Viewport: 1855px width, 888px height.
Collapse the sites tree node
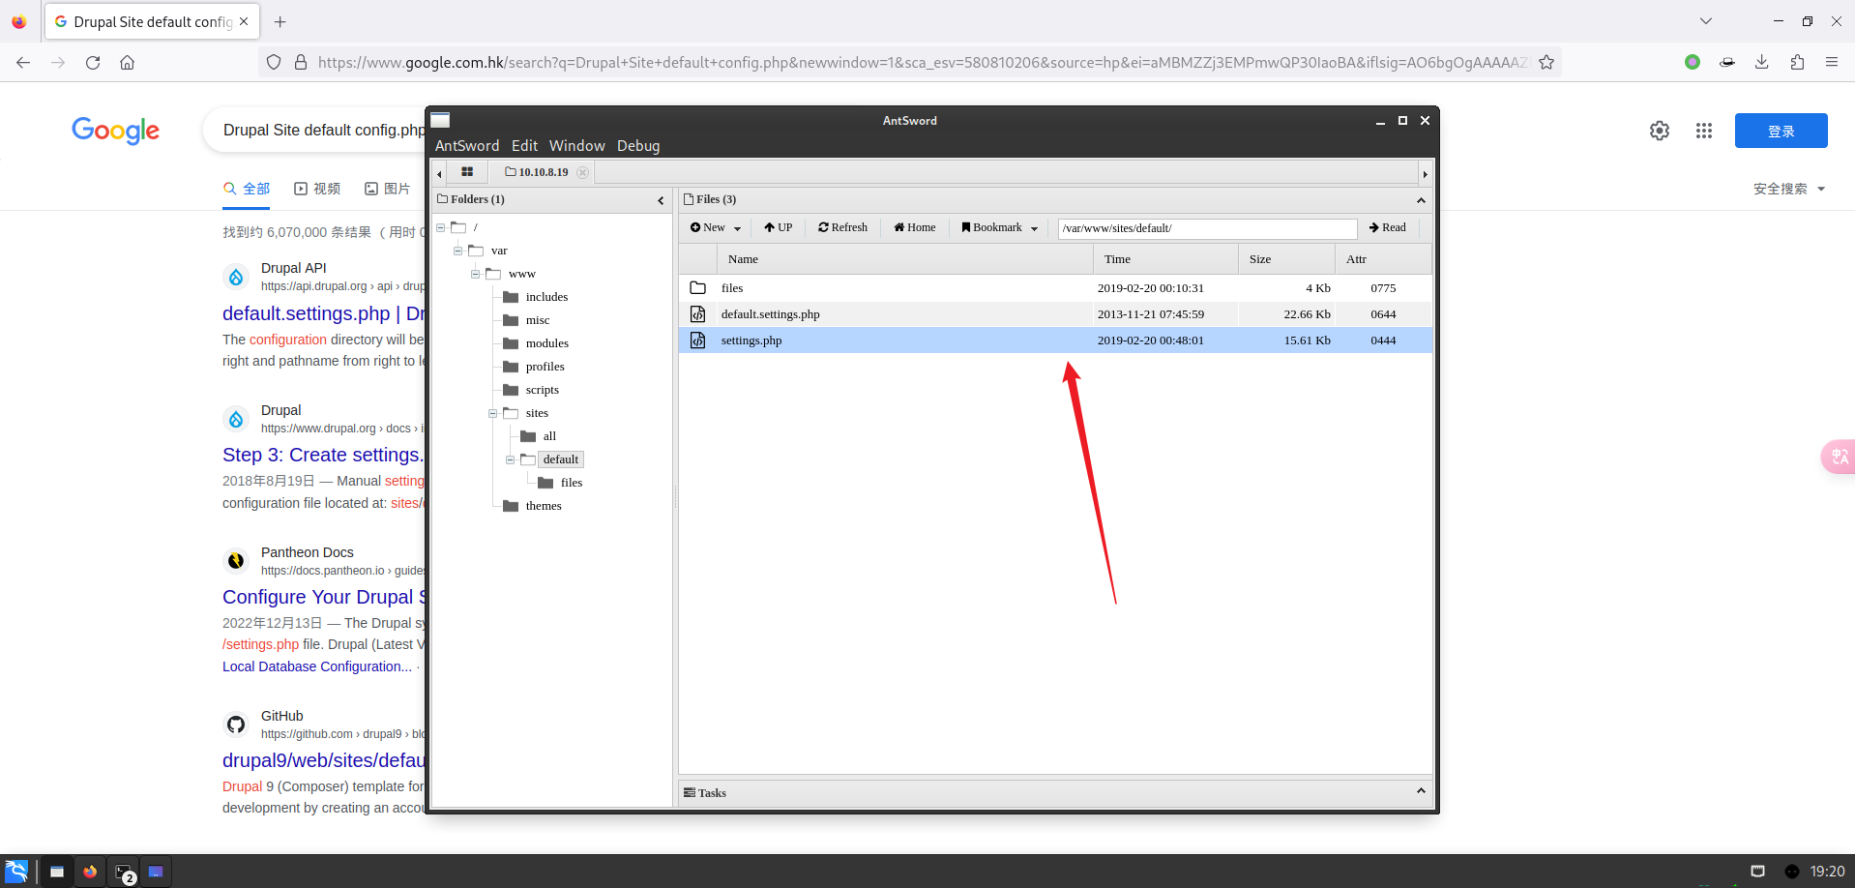click(x=493, y=413)
